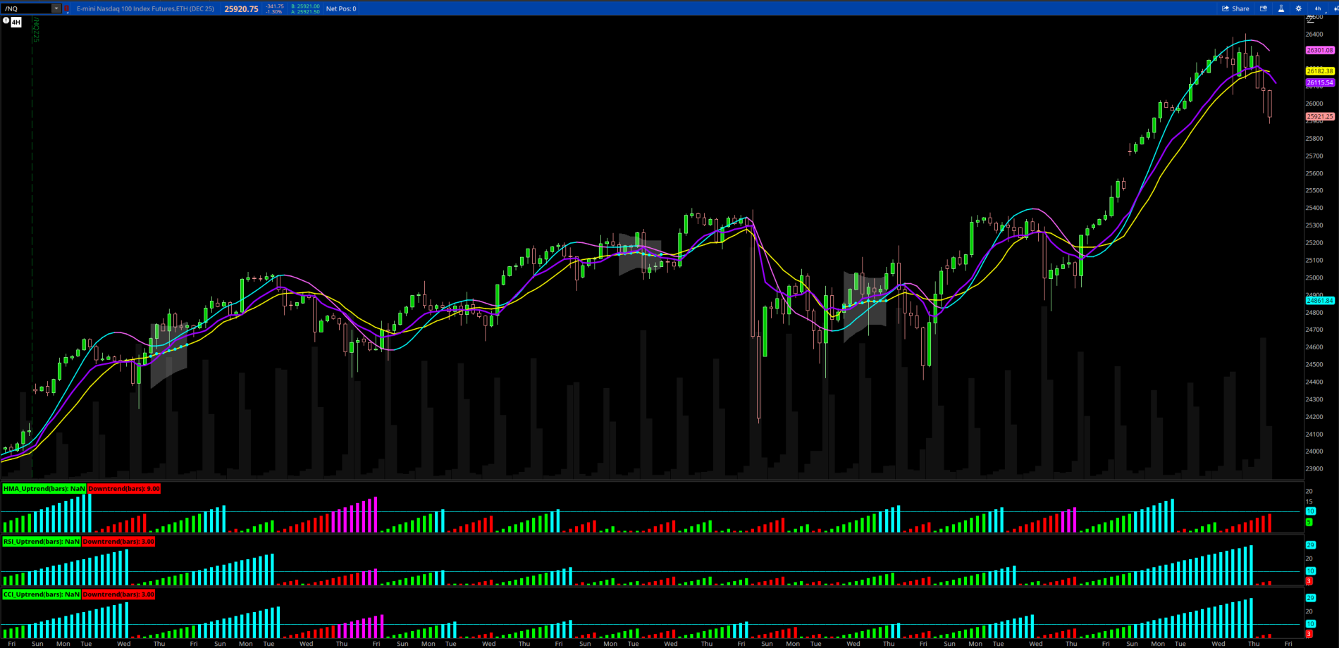Screen dimensions: 1339x648
Task: Expand the /NQ symbol dropdown arrow
Action: pyautogui.click(x=56, y=9)
